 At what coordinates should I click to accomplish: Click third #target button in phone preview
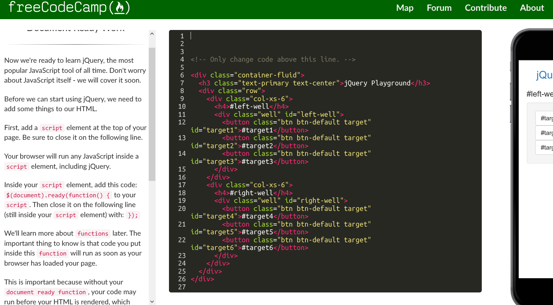pos(545,147)
